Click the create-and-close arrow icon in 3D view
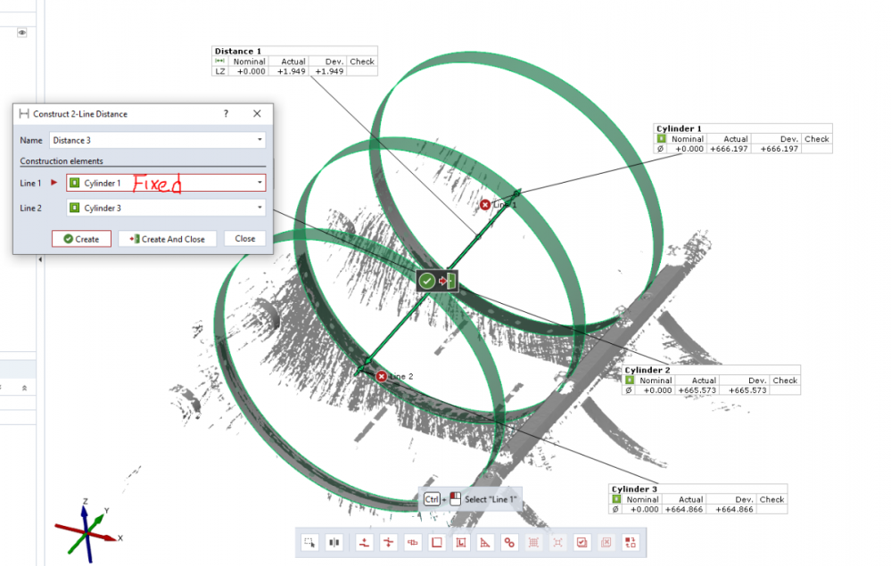The height and width of the screenshot is (566, 891). (x=447, y=281)
